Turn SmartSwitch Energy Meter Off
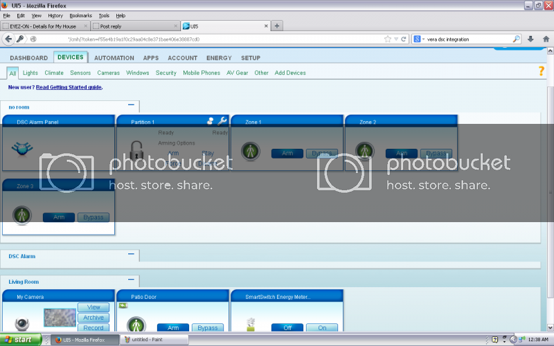Screen dimensions: 554x346 287,327
